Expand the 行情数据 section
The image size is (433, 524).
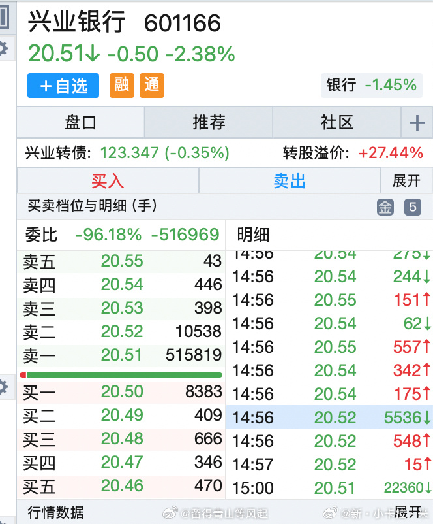[406, 512]
